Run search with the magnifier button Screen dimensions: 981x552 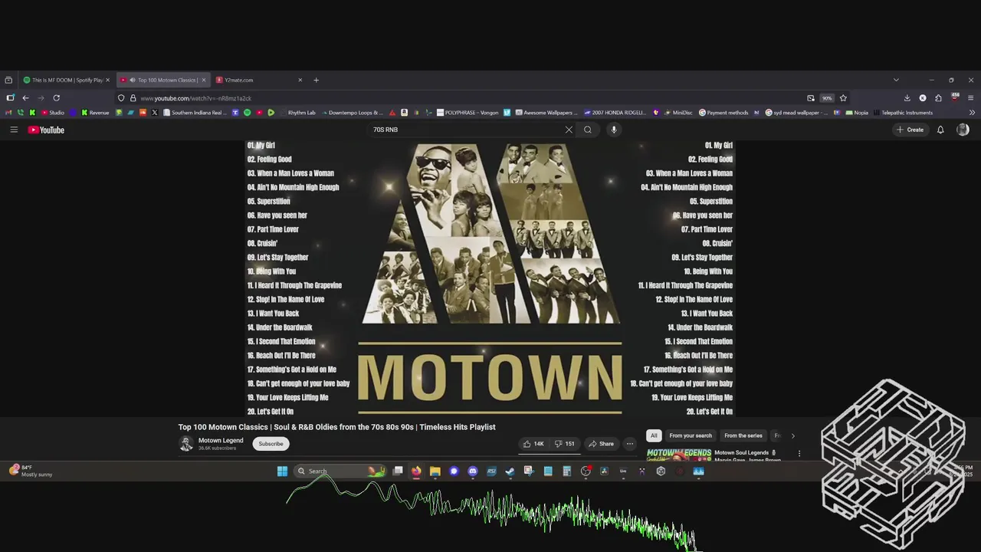coord(588,130)
